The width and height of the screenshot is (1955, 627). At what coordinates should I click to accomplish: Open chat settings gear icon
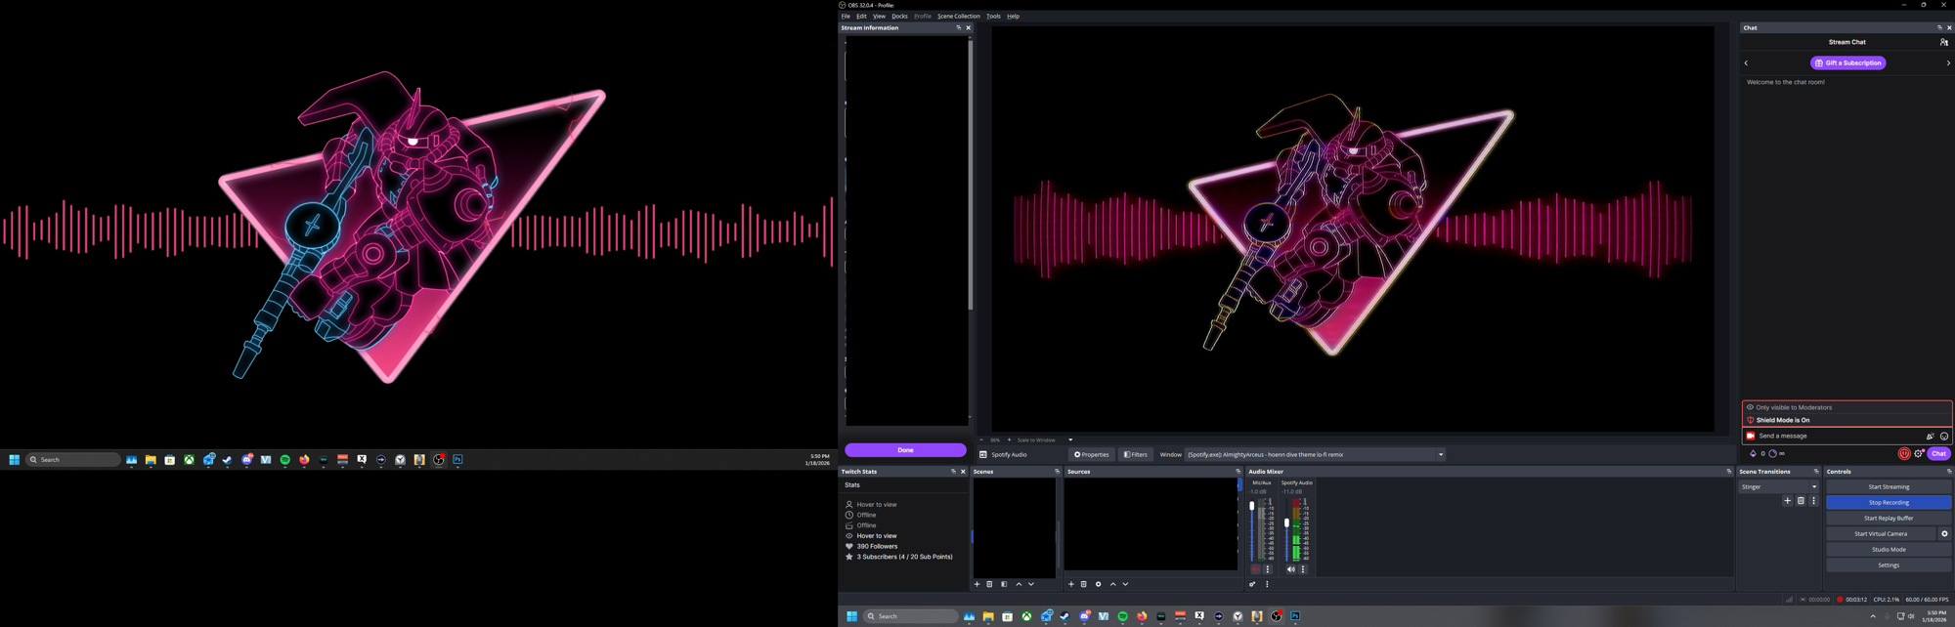coord(1919,453)
